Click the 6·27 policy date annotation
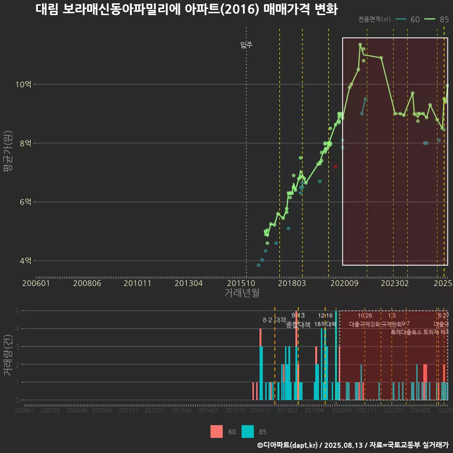453x453 pixels. point(444,316)
